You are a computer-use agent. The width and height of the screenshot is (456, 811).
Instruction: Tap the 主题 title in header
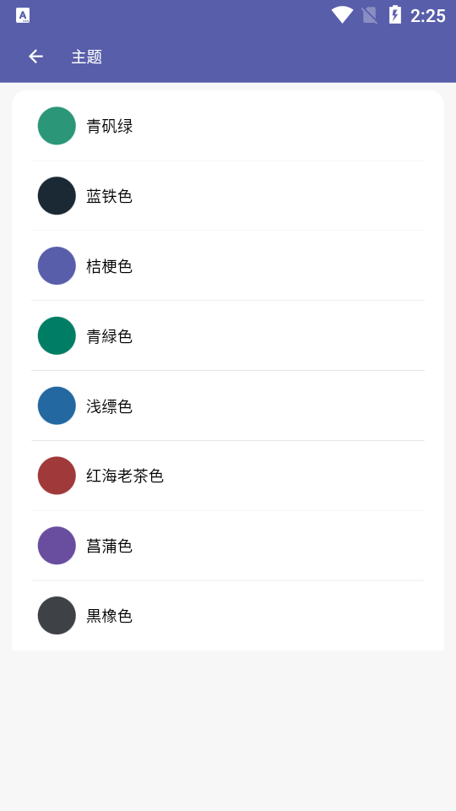click(87, 57)
